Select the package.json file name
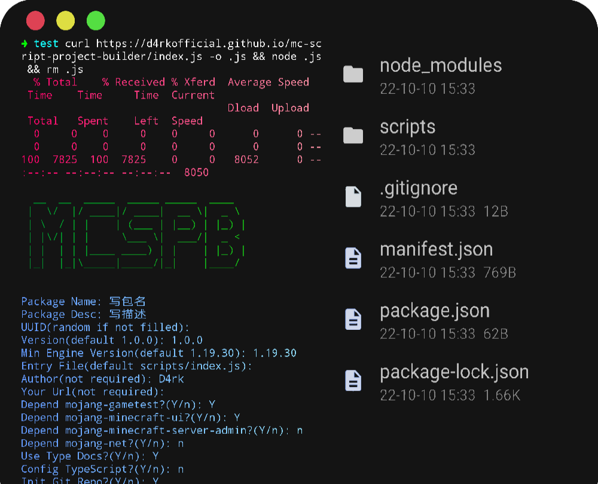The image size is (598, 484). [x=435, y=311]
